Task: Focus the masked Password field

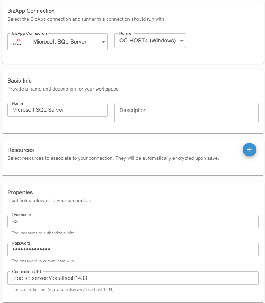Action: tap(133, 250)
